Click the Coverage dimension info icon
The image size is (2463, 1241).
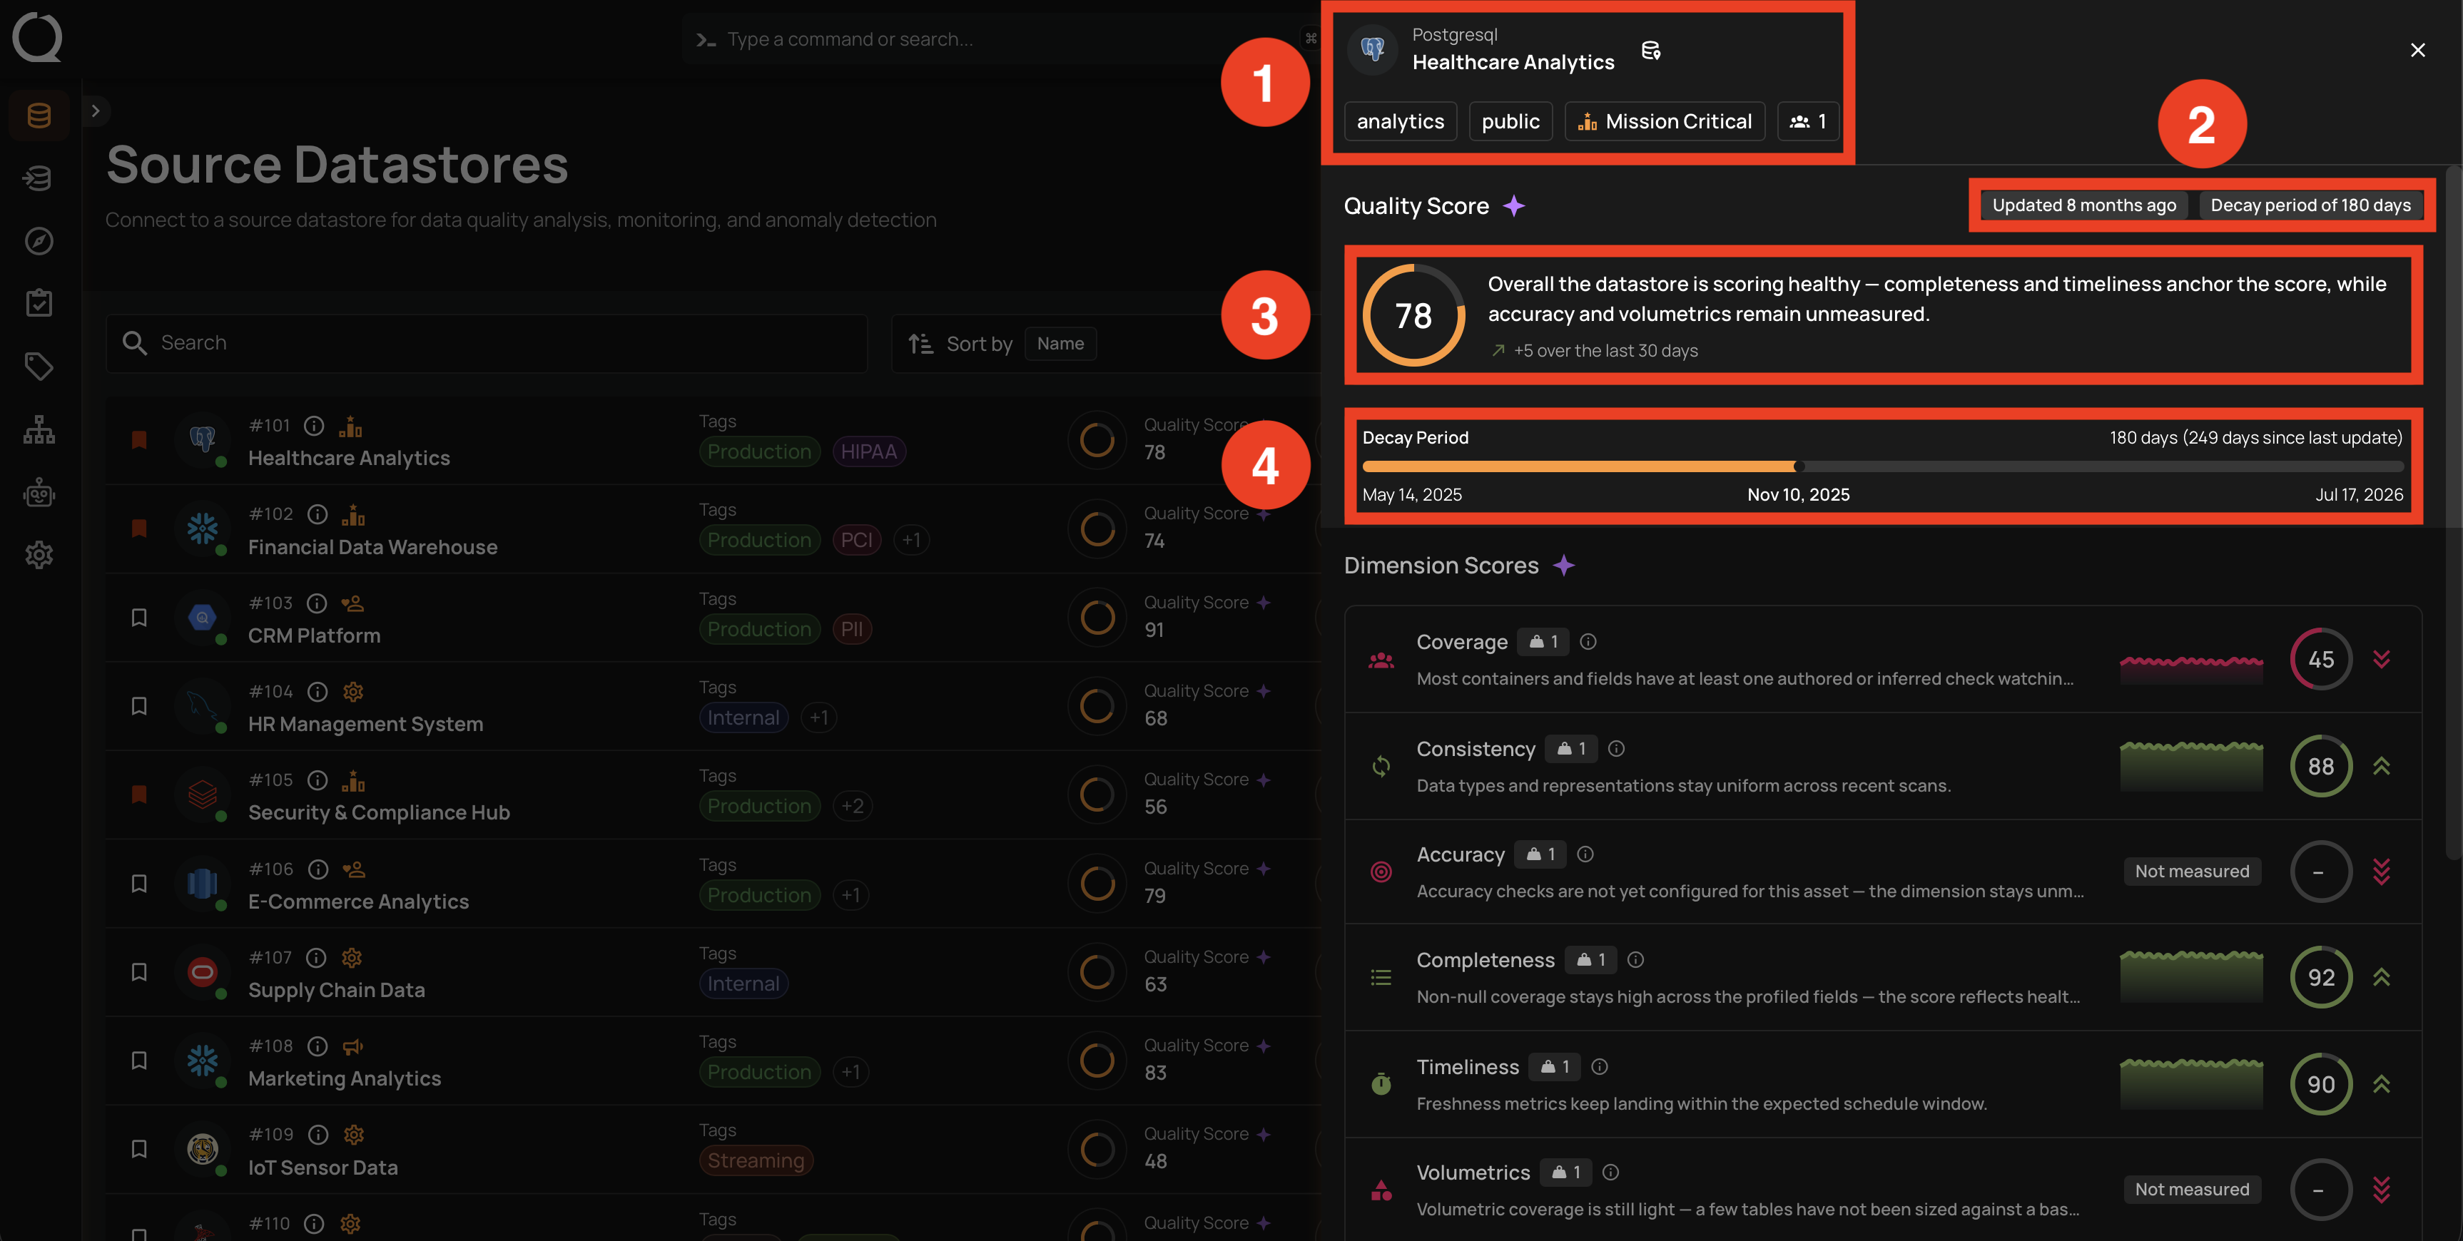coord(1588,641)
